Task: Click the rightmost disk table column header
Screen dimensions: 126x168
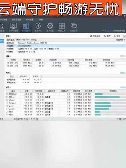Action: click(110, 91)
